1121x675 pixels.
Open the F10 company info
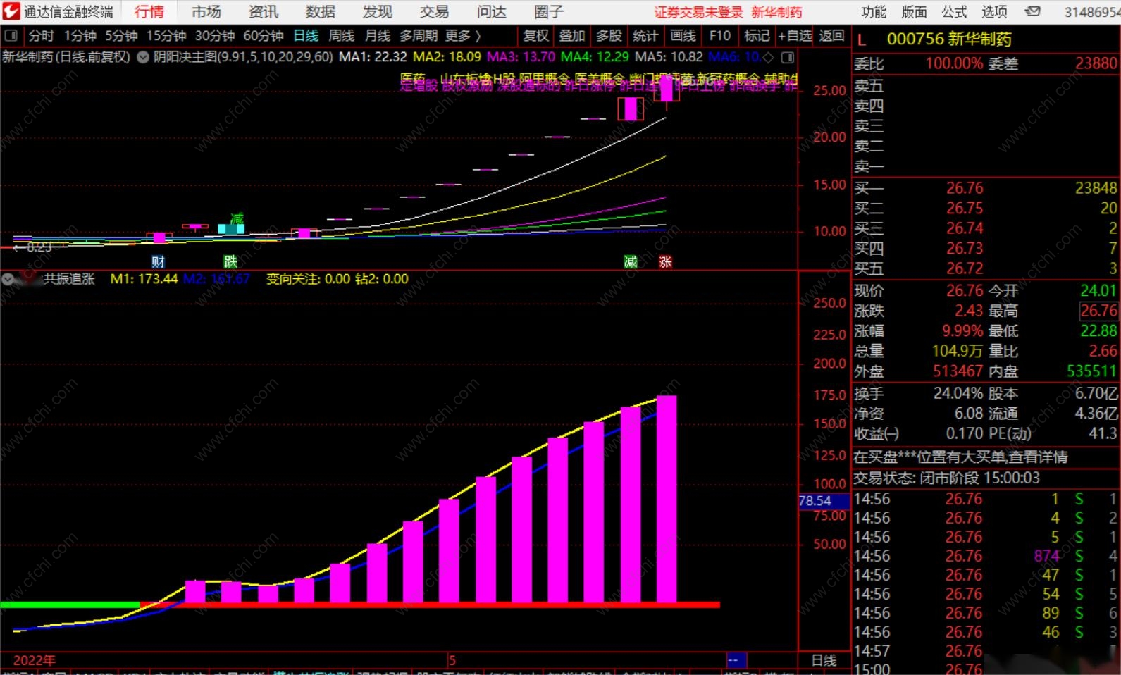pyautogui.click(x=720, y=36)
